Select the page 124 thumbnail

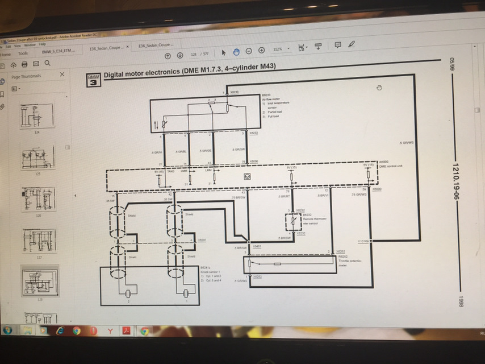coord(37,116)
